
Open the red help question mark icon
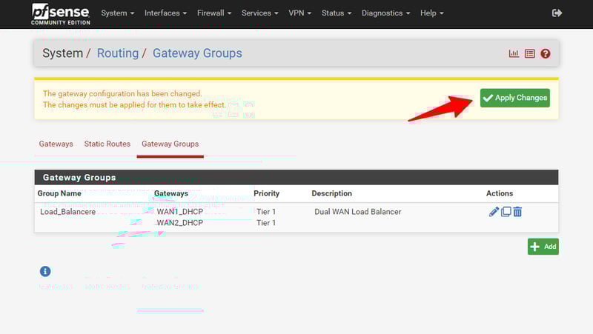(546, 53)
